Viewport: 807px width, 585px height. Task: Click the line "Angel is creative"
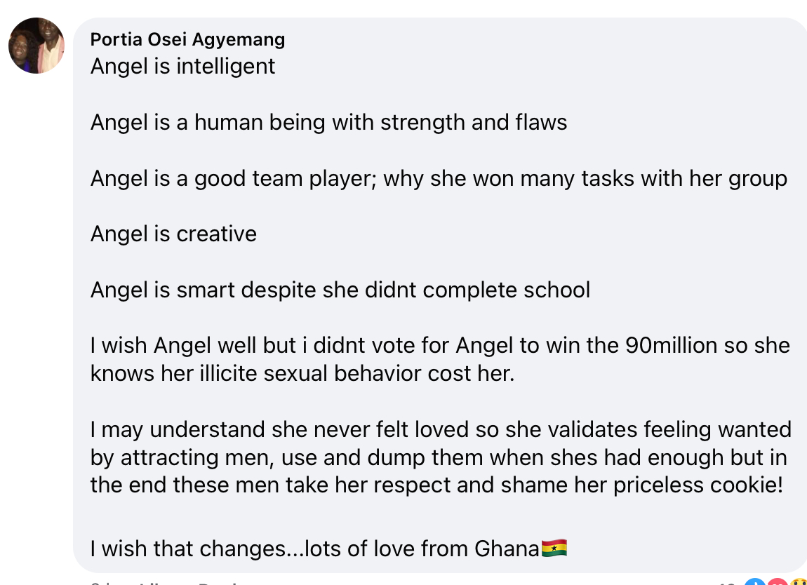tap(173, 234)
